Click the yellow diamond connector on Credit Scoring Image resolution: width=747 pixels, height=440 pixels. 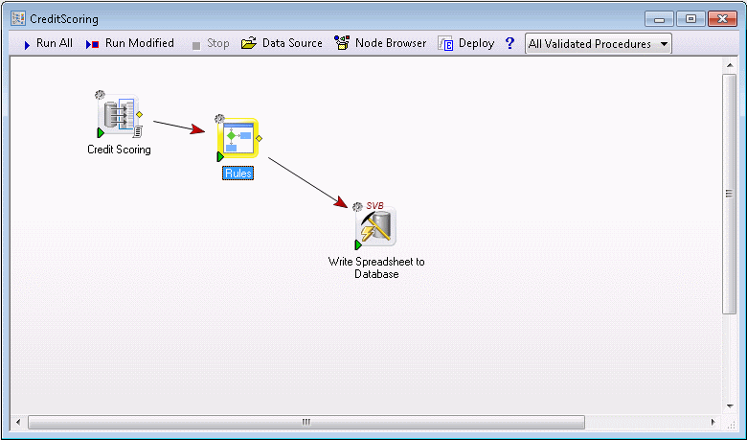point(139,114)
